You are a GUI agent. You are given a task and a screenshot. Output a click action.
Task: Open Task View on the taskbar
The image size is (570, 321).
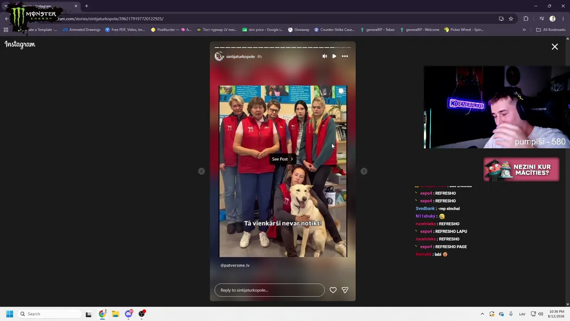[x=89, y=314]
